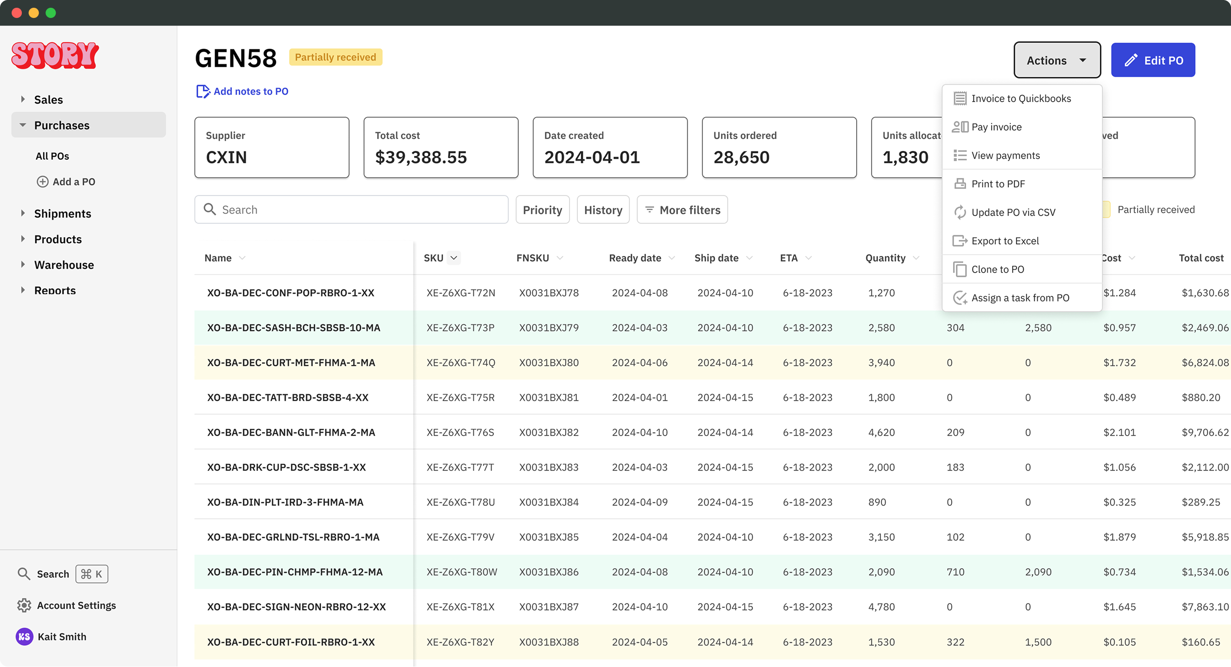This screenshot has width=1231, height=667.
Task: Choose Export to Excel menu item
Action: click(x=1022, y=241)
